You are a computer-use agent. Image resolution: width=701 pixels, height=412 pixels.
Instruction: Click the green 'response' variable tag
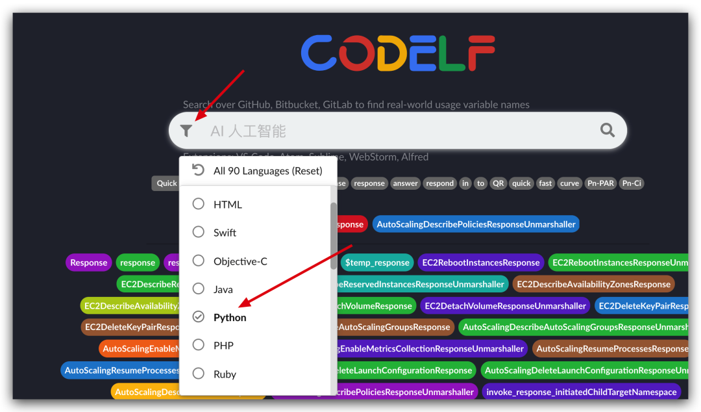(x=137, y=263)
